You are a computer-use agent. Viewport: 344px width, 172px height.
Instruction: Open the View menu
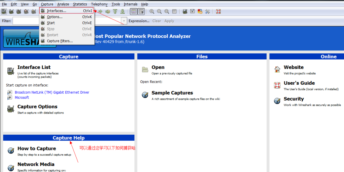tap(25, 4)
